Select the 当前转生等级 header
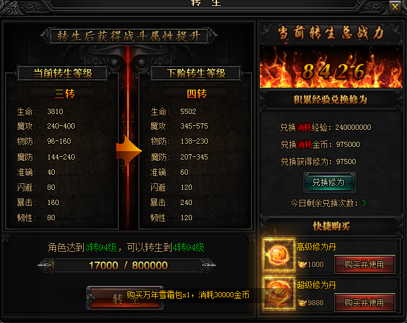Screen dimensions: 407x323 (x=63, y=73)
